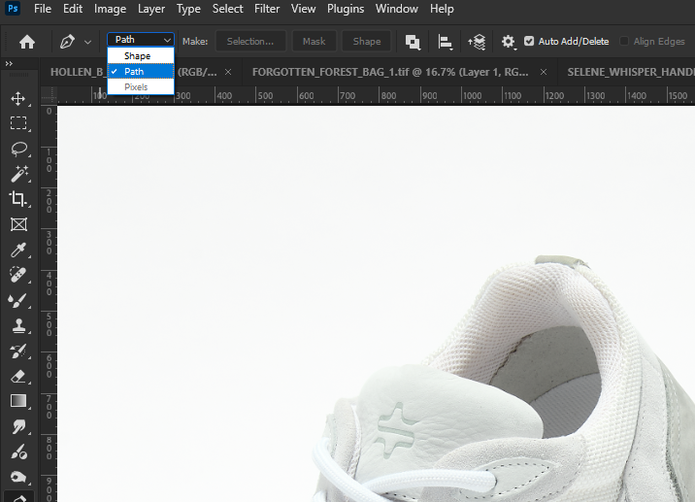Switch to the FORGOTTEN_FOREST_BAG_1.tif tab
This screenshot has height=502, width=695.
388,73
